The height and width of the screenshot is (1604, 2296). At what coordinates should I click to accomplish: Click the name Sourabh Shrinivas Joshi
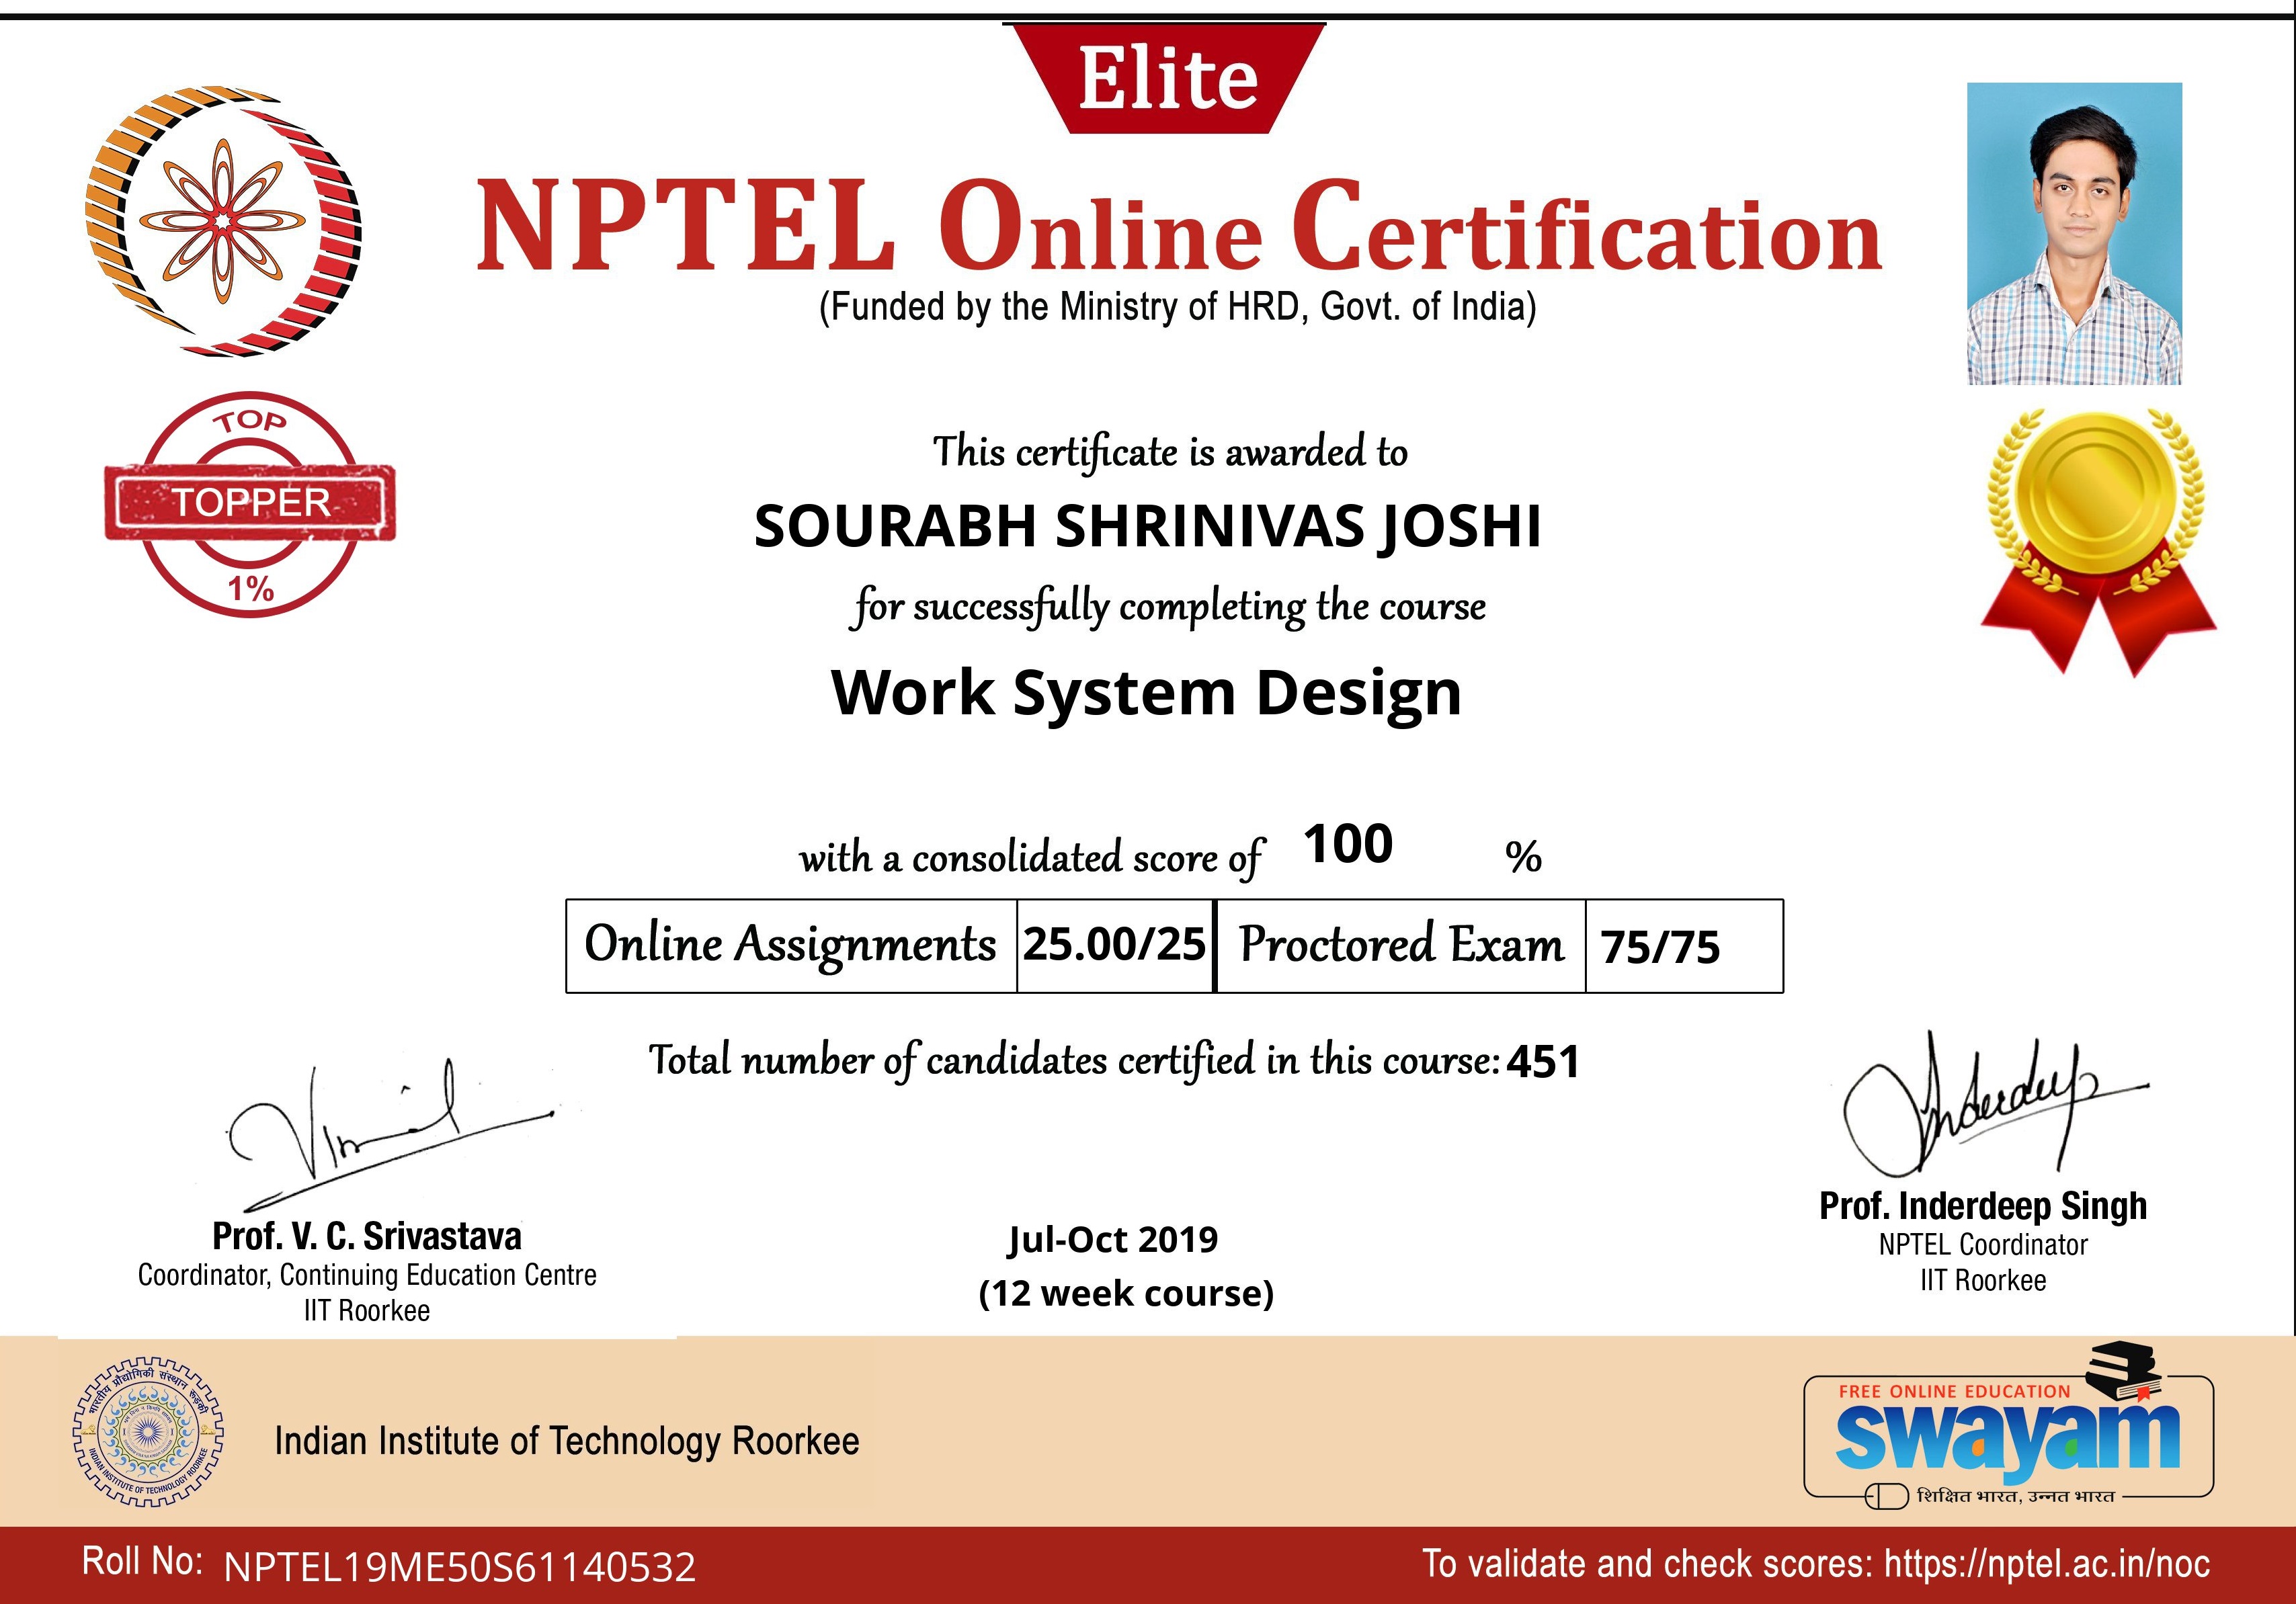(1147, 526)
